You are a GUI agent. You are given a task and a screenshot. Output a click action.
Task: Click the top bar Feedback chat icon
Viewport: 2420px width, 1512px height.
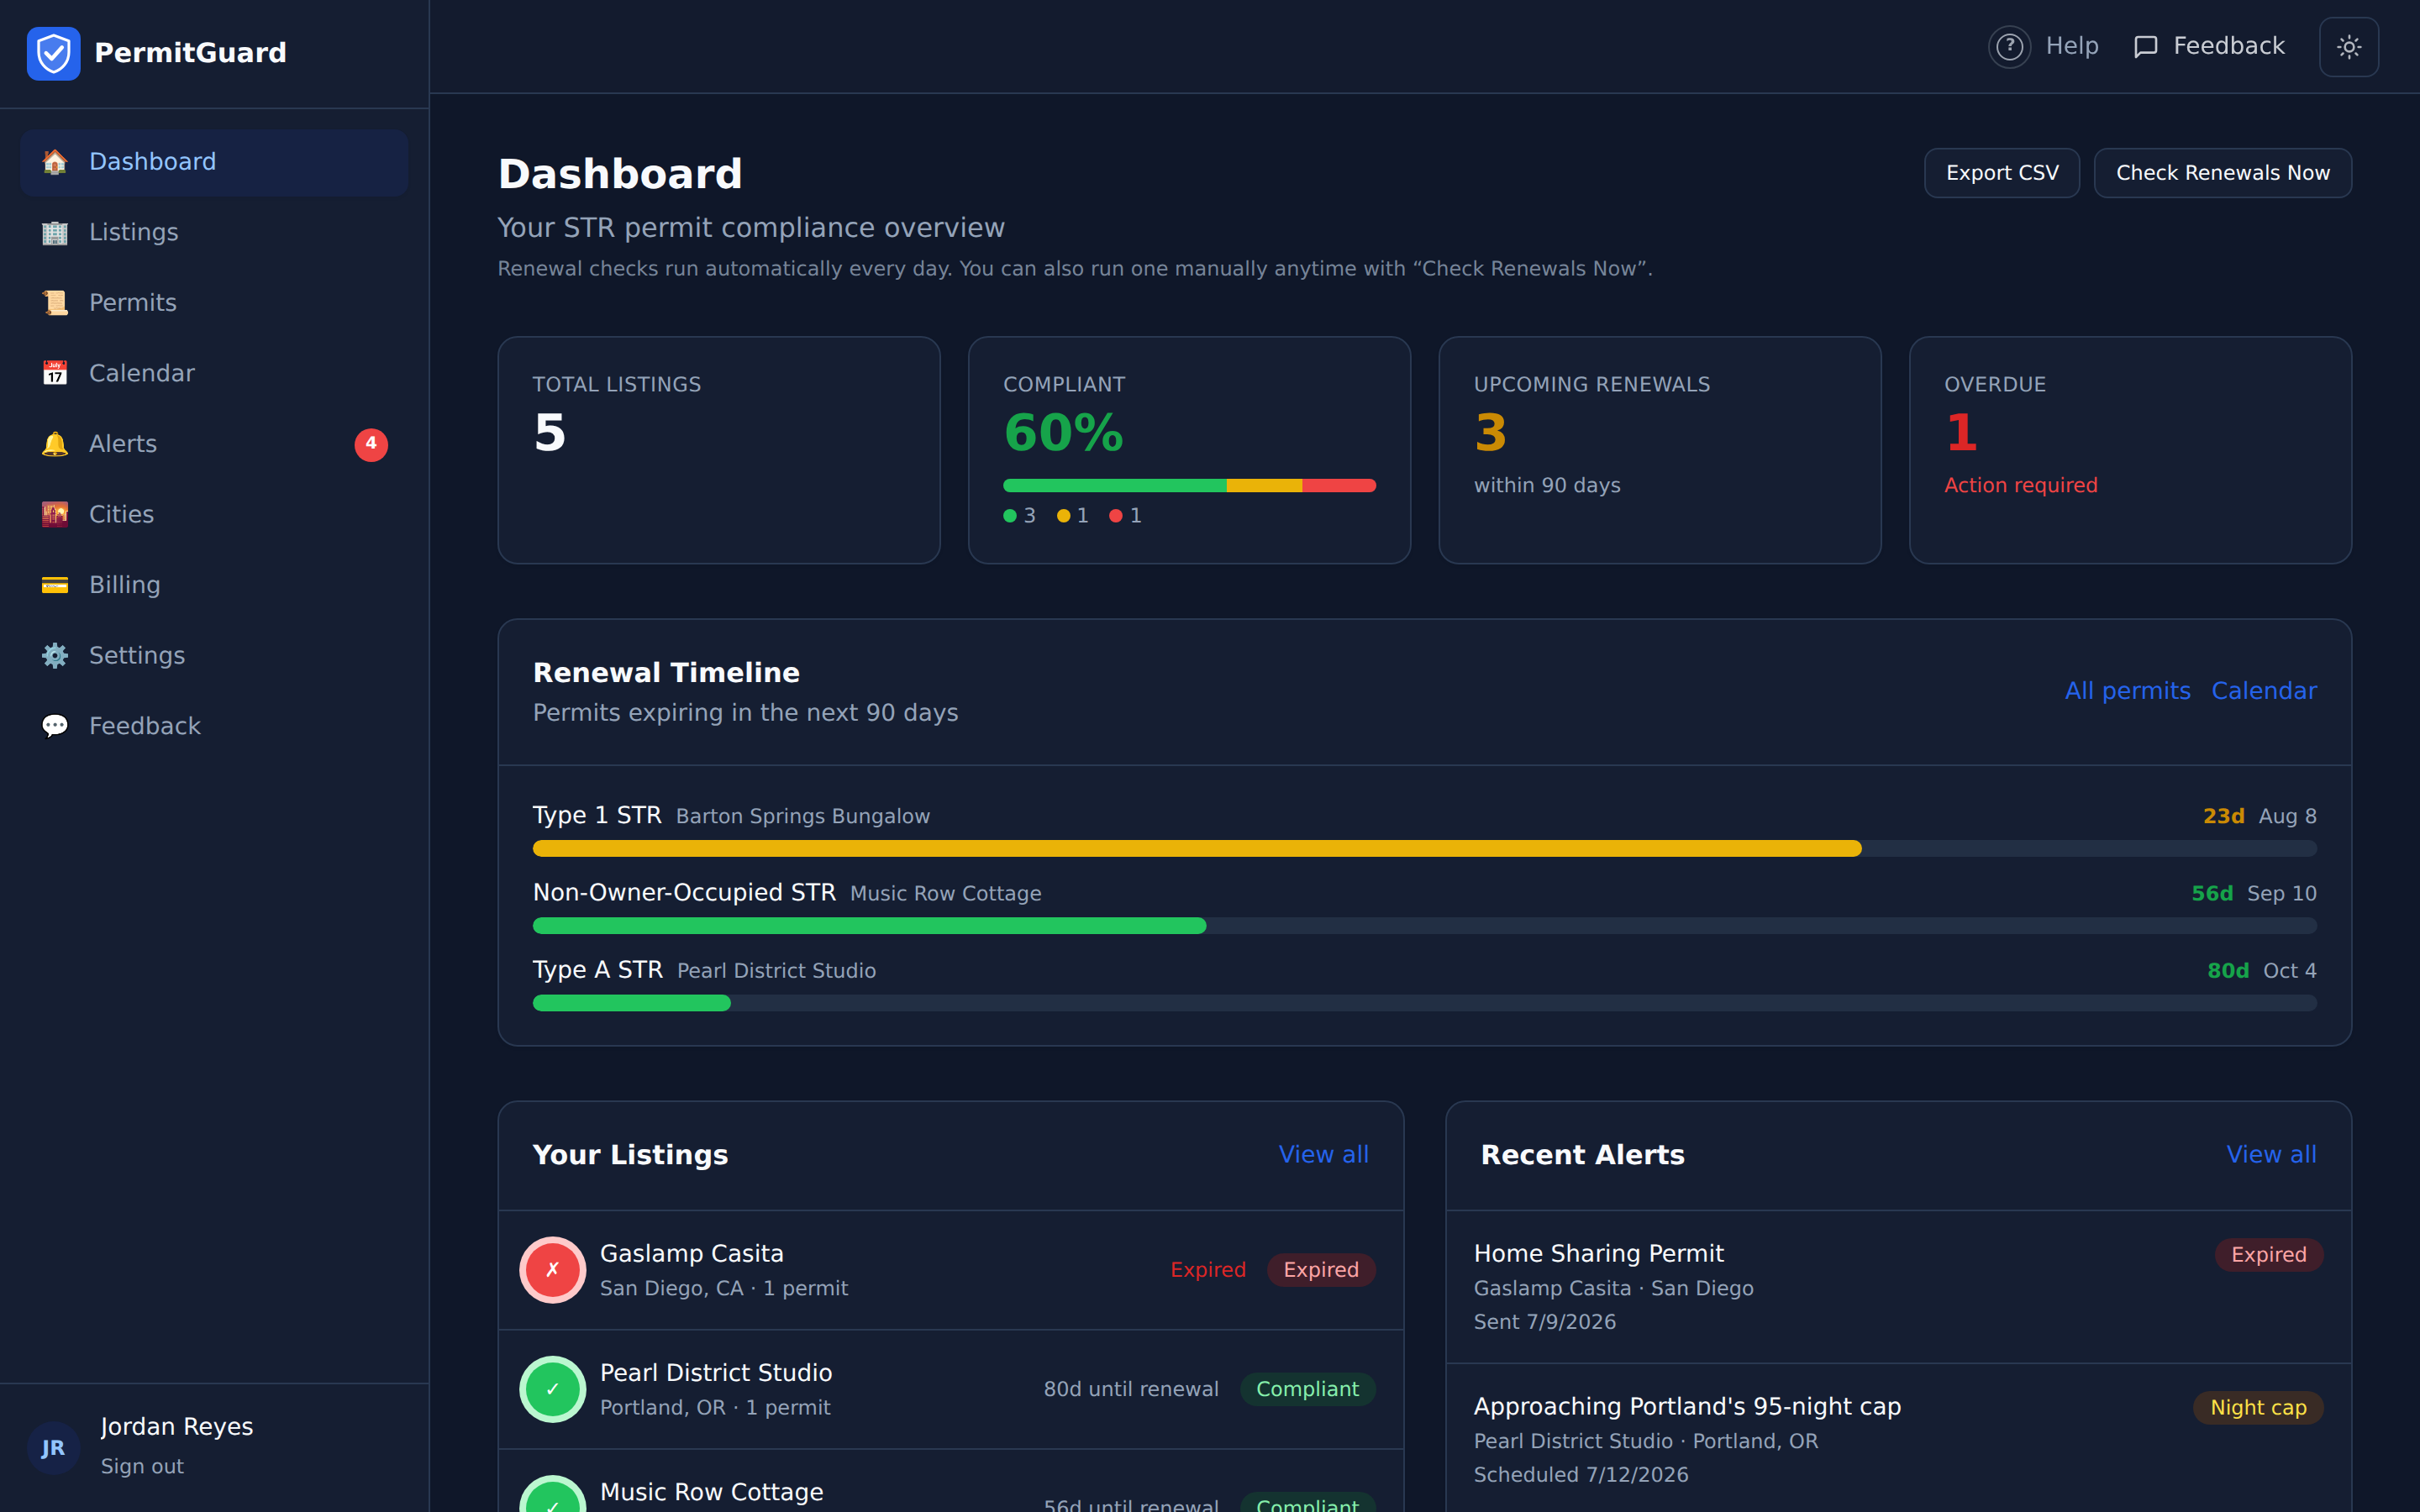point(2145,47)
